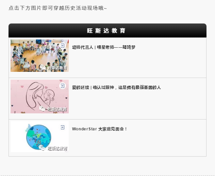Click empty area of WonderStar article row
The height and width of the screenshot is (176, 215).
tap(137, 144)
